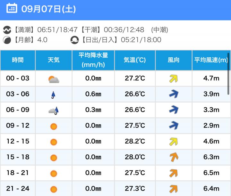Click the 風向 column header
This screenshot has height=196, width=231.
click(174, 60)
